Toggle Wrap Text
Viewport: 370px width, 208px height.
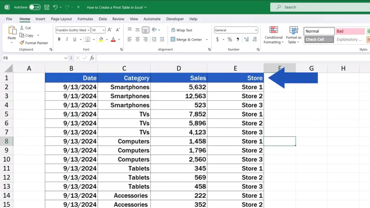(x=182, y=30)
